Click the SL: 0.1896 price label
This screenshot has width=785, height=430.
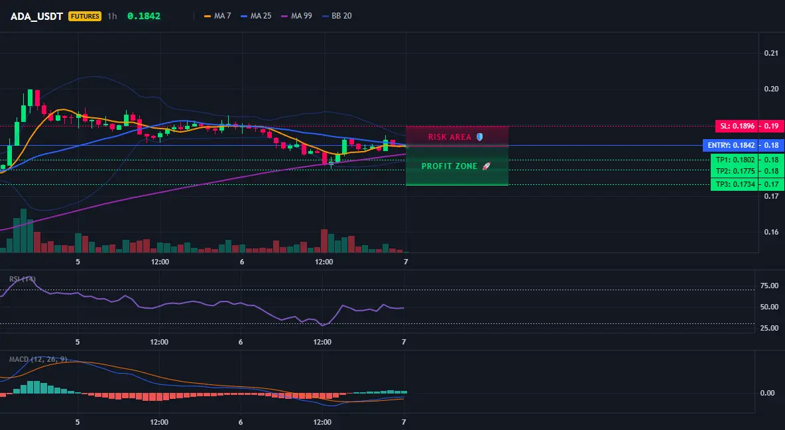tap(737, 126)
